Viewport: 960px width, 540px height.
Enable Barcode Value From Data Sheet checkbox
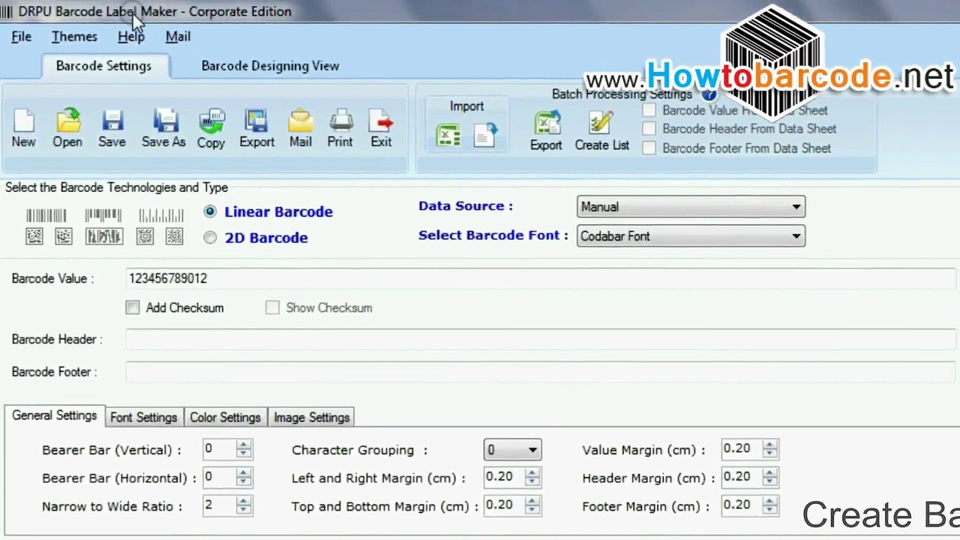[649, 110]
